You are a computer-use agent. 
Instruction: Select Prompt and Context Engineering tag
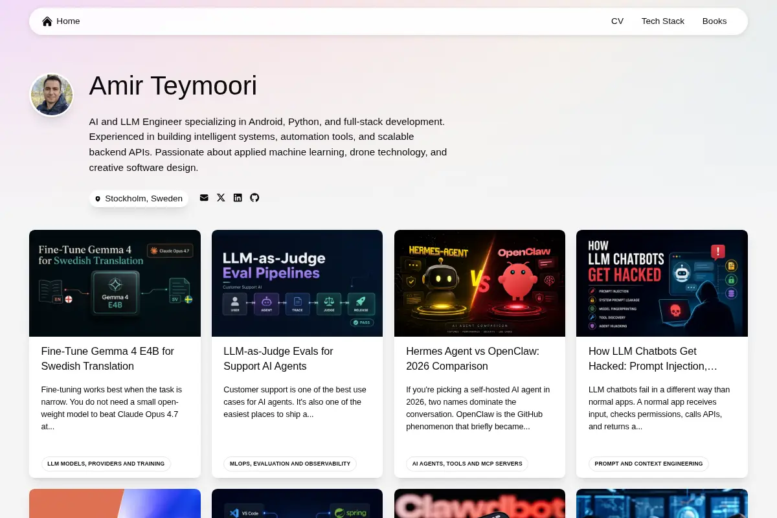(649, 464)
